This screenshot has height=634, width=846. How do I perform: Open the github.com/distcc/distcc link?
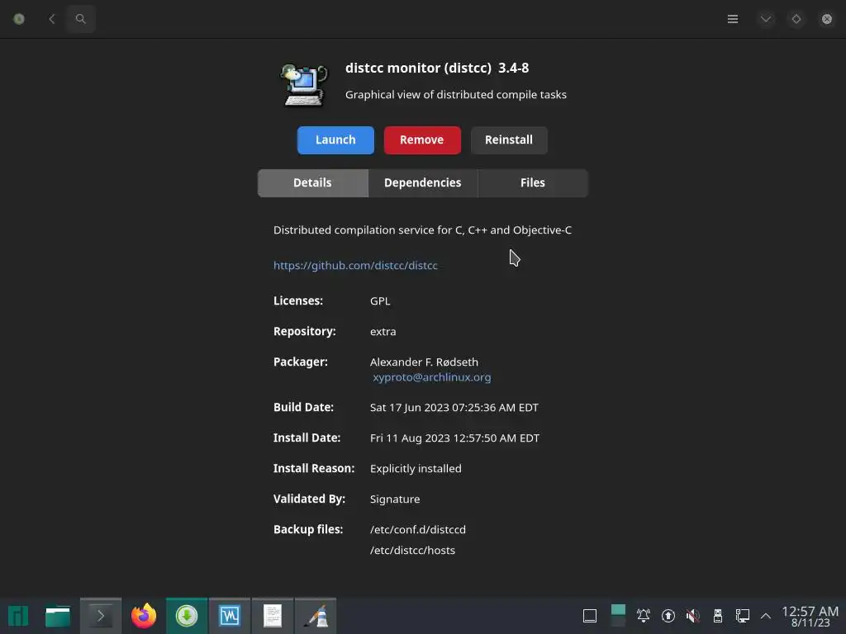355,265
